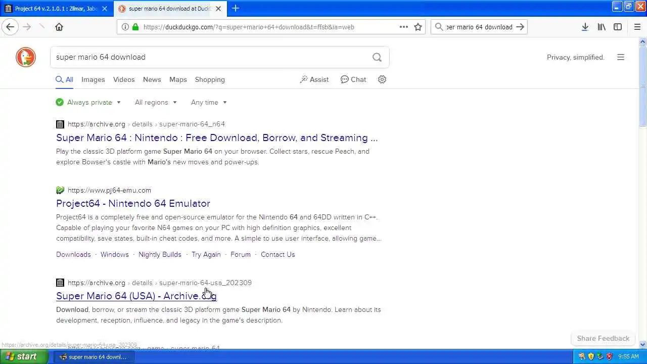The width and height of the screenshot is (647, 364).
Task: Open the Library bookmarks icon
Action: 602,27
